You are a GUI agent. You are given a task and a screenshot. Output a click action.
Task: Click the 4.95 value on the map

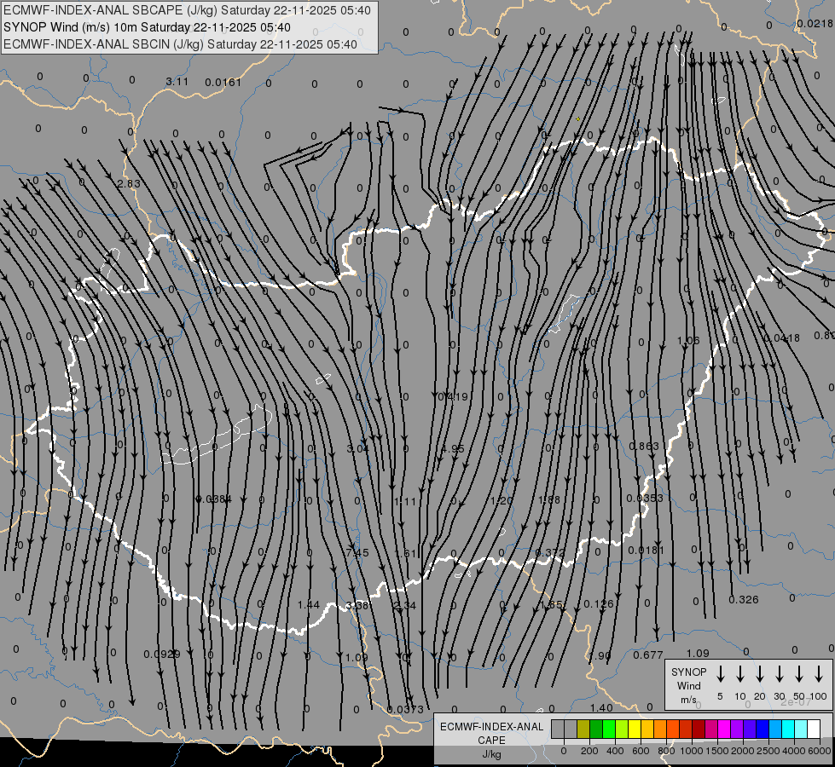(x=453, y=449)
